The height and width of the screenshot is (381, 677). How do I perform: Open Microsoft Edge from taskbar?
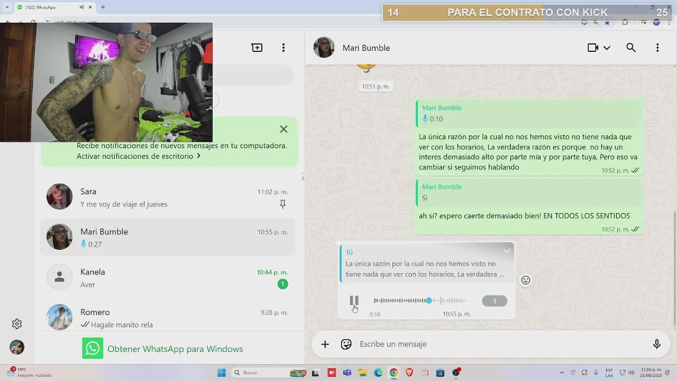(x=378, y=373)
